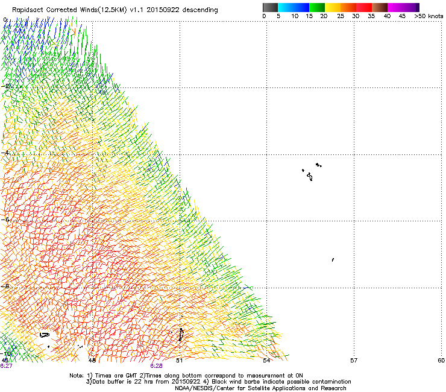Click the '>50 knots' legend label
The height and width of the screenshot is (392, 446).
(429, 16)
